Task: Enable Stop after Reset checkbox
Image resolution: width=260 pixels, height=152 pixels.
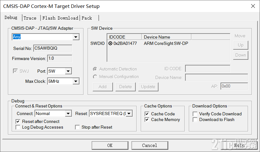Action: click(77, 127)
